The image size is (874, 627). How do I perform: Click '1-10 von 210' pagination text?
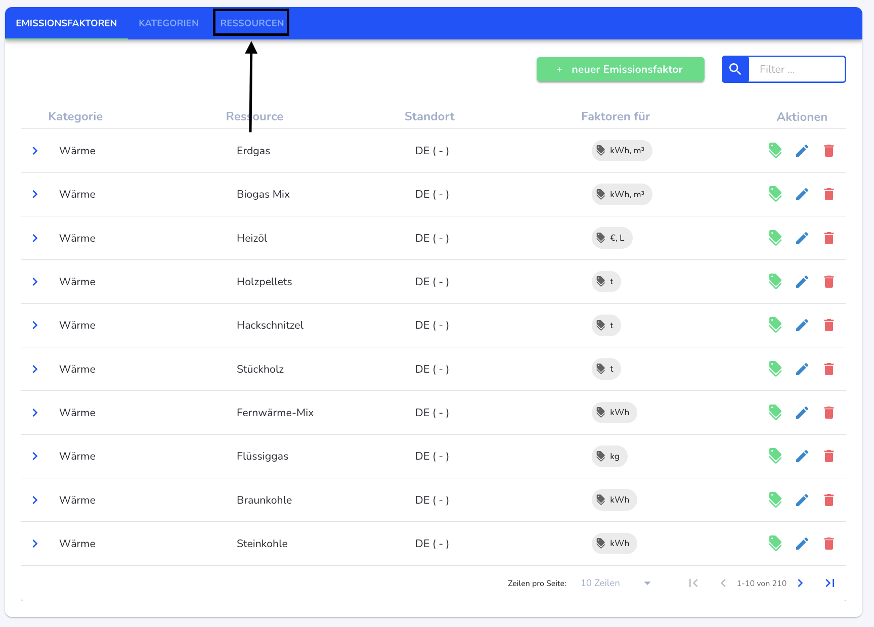762,583
